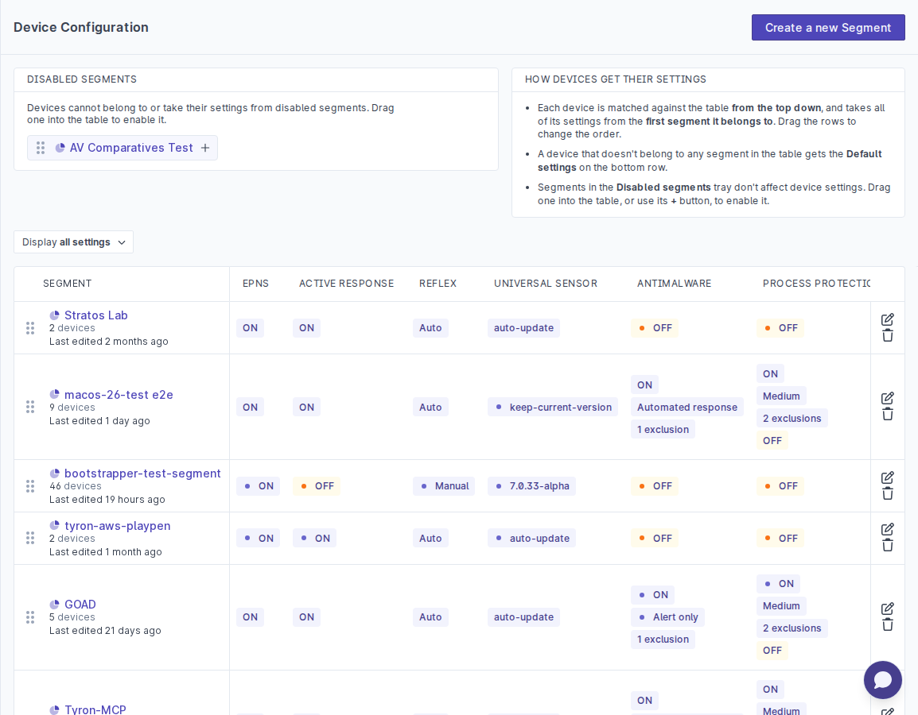The image size is (918, 715).
Task: Edit the tyron-aws-playpen segment
Action: pyautogui.click(x=888, y=529)
